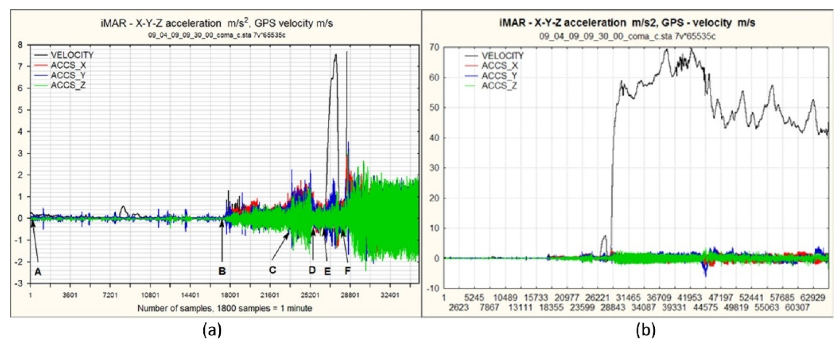This screenshot has height=348, width=840.
Task: Click x-axis tick 21601 in chart (a)
Action: [270, 295]
